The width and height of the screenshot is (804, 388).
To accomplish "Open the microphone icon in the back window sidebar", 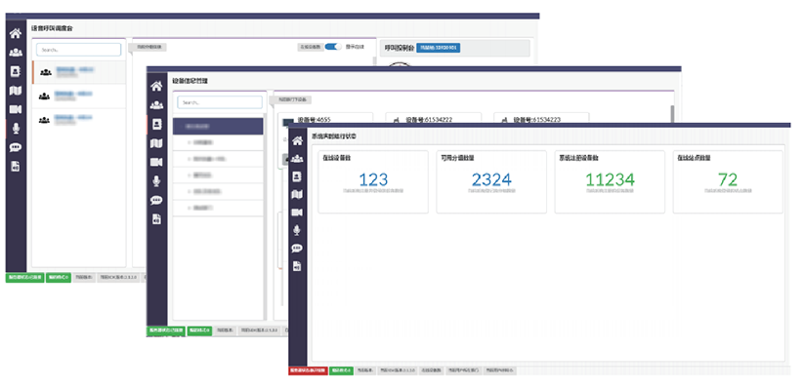I will click(x=16, y=128).
